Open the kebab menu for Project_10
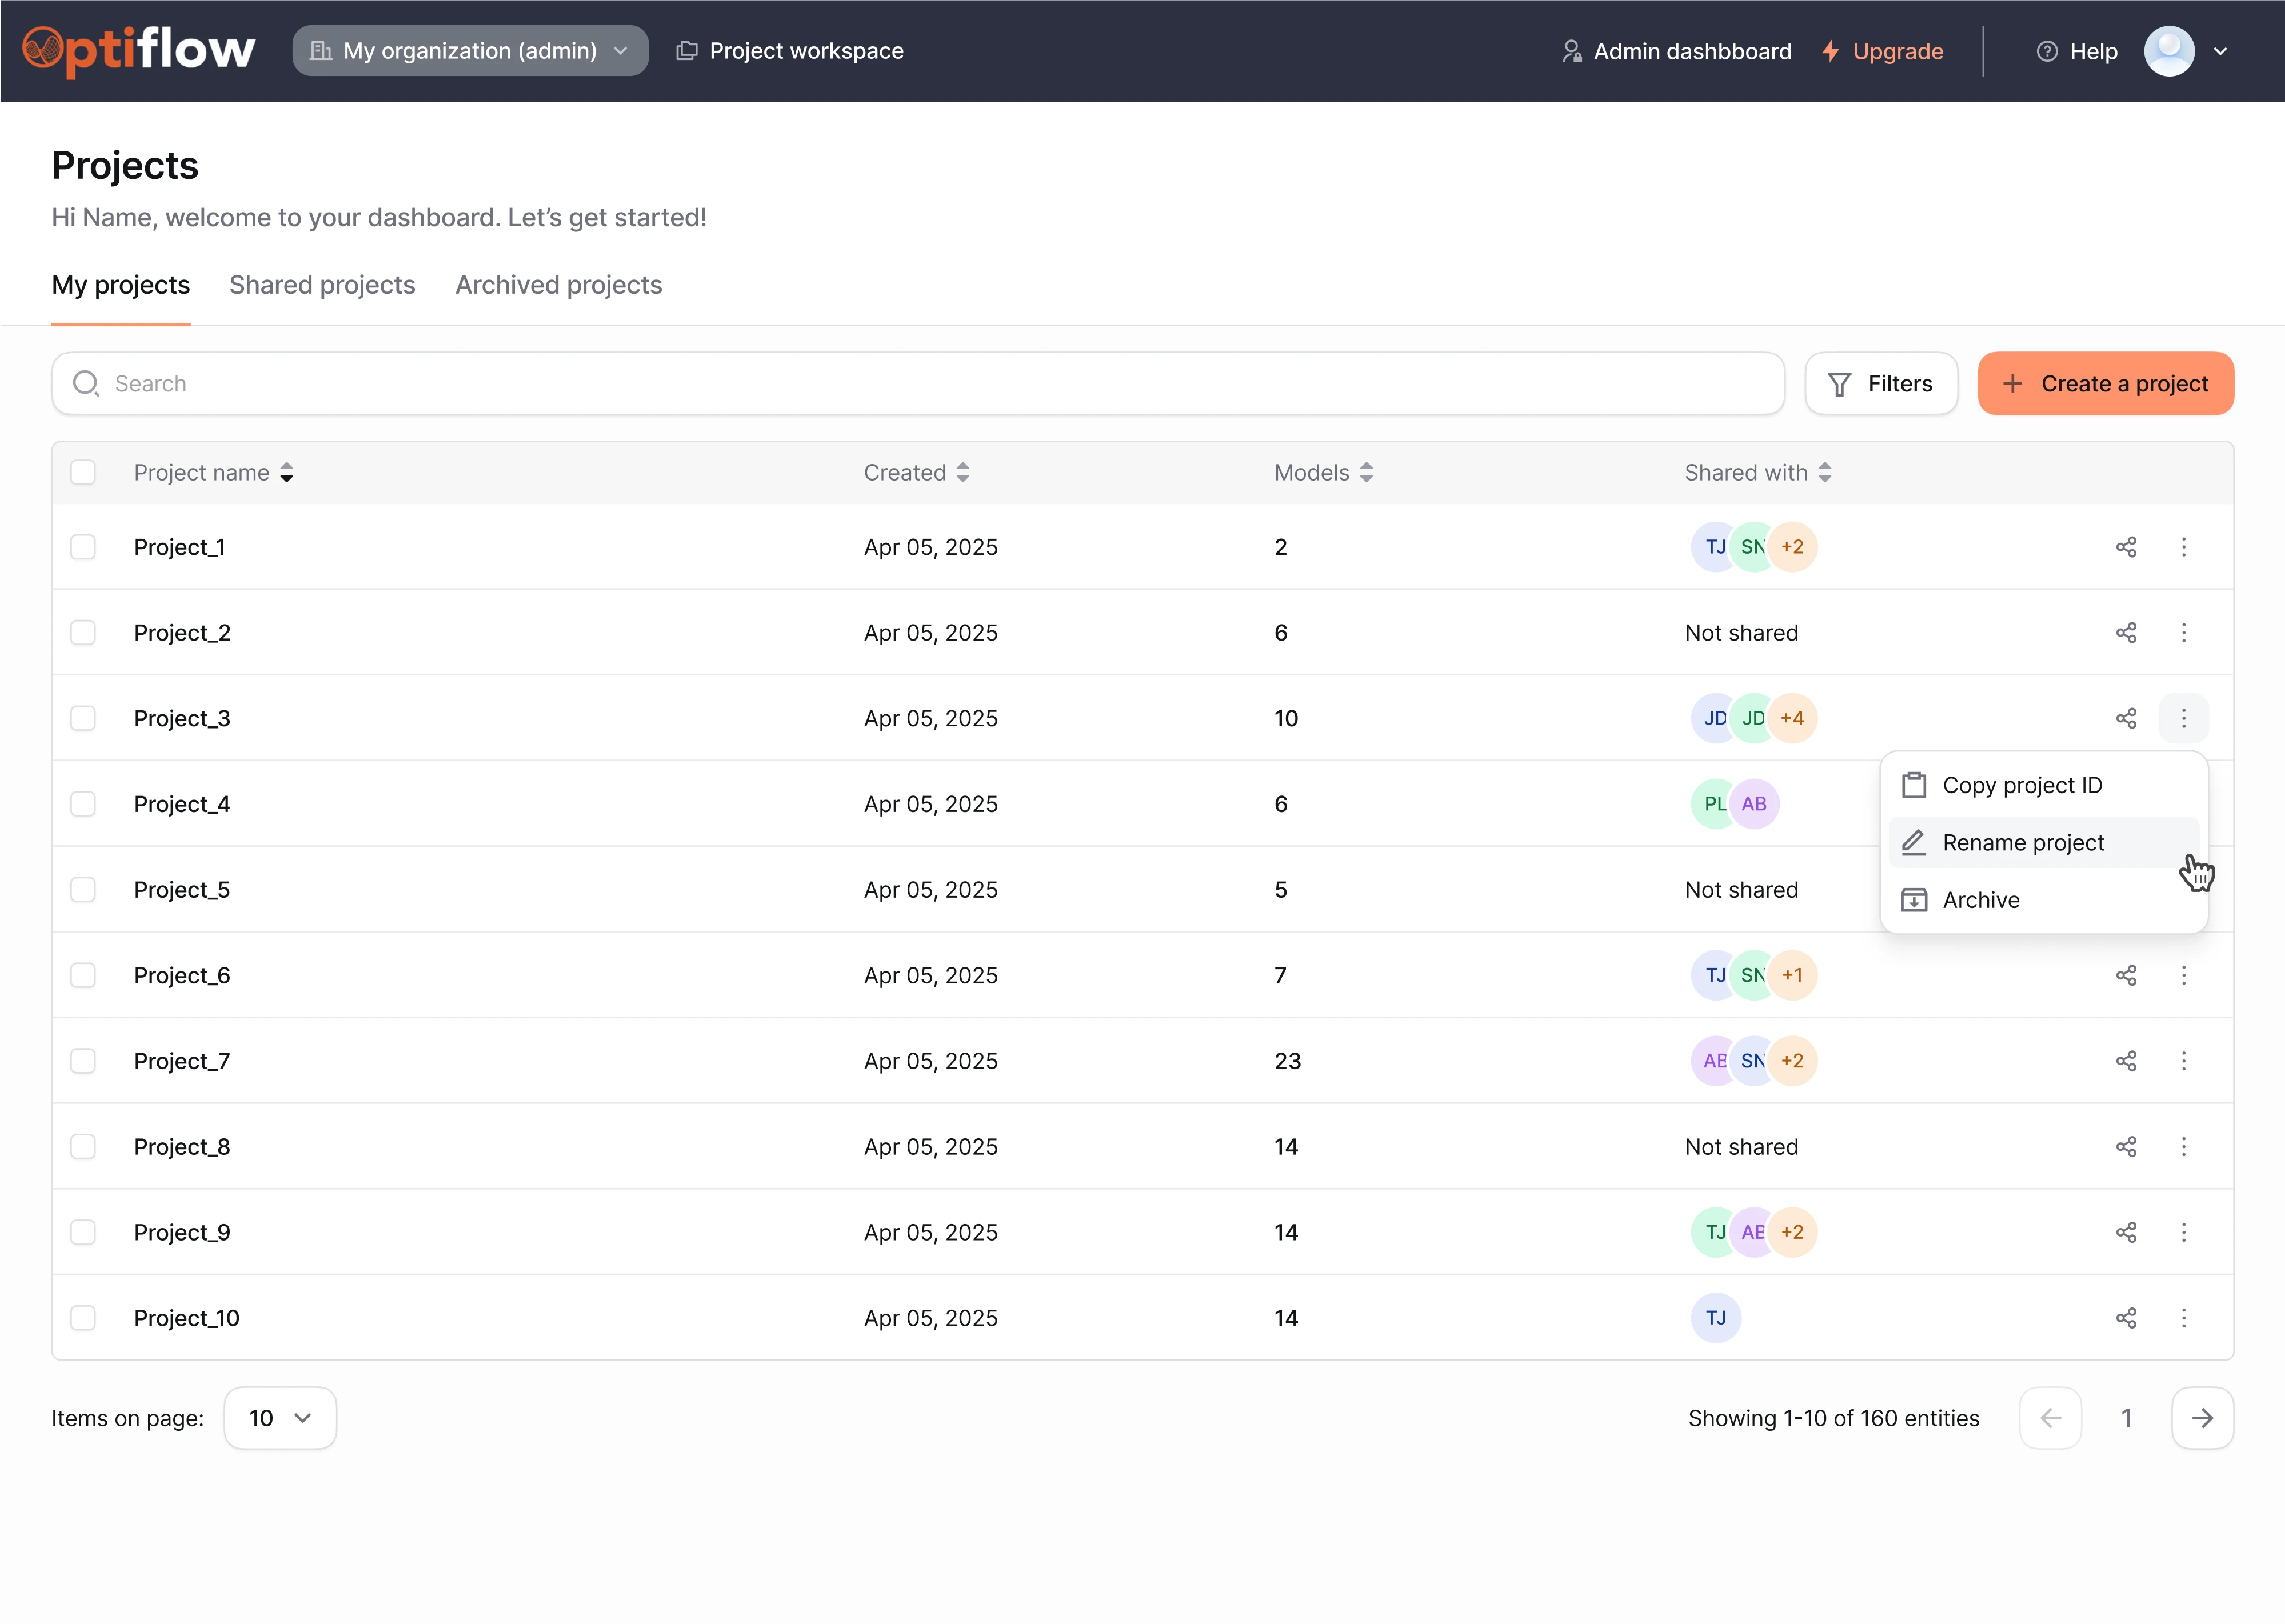Viewport: 2285px width, 1624px height. coord(2184,1318)
